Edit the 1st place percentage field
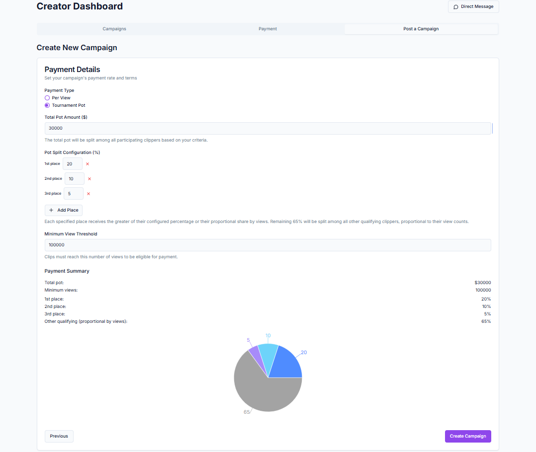Viewport: 536px width, 452px height. pyautogui.click(x=73, y=164)
